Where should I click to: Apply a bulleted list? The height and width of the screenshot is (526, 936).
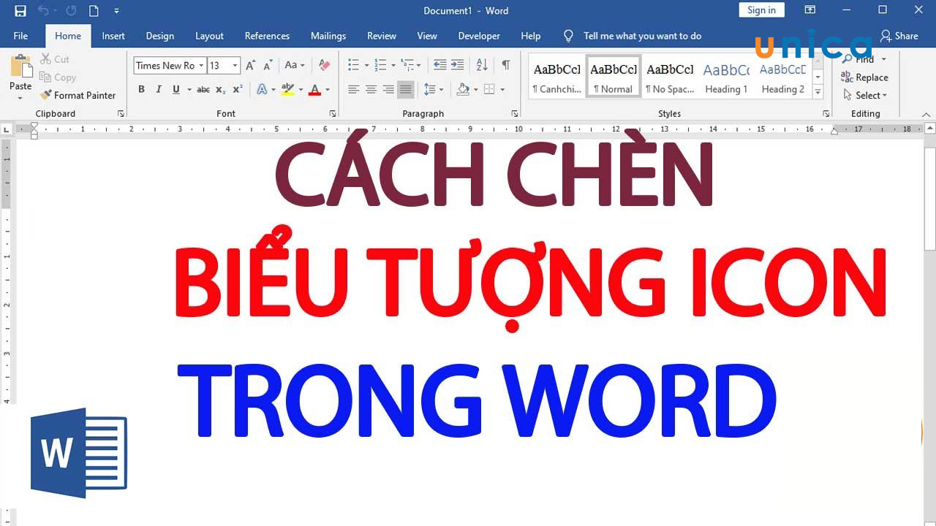click(x=354, y=66)
